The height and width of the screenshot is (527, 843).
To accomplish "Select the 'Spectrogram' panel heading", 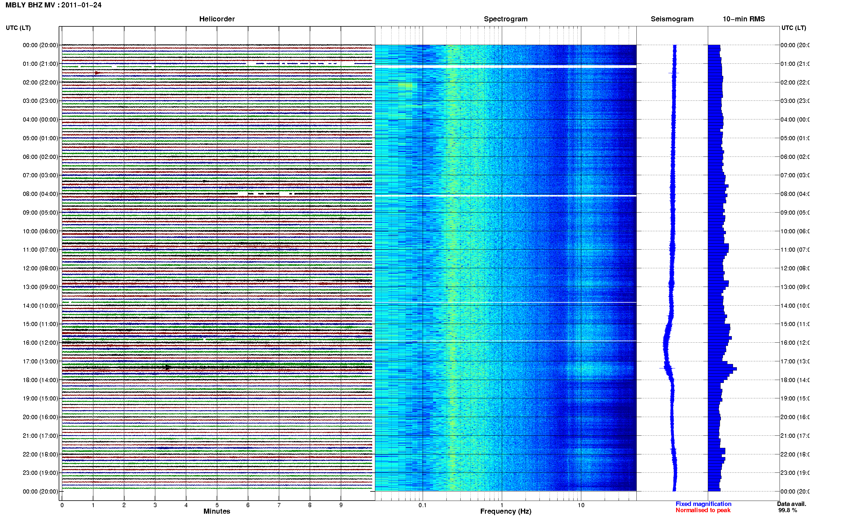I will pyautogui.click(x=505, y=19).
